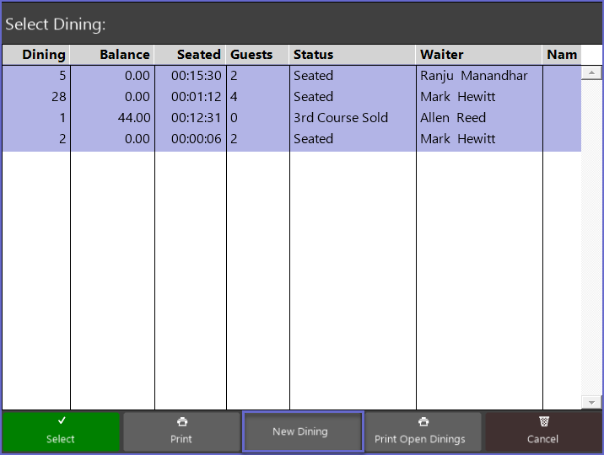Select dining 2 seated for 00:00:06
This screenshot has width=604, height=455.
click(x=291, y=139)
